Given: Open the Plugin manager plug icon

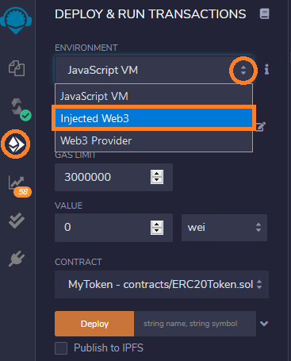Looking at the screenshot, I should coord(17,259).
